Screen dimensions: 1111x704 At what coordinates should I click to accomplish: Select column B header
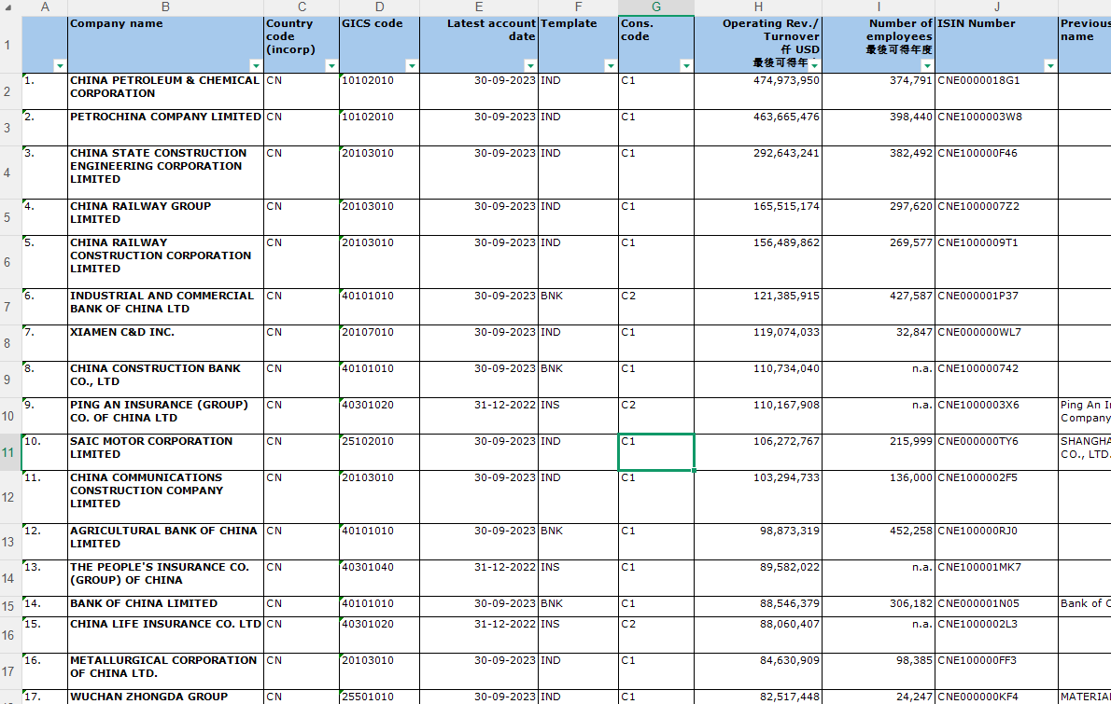click(x=165, y=7)
